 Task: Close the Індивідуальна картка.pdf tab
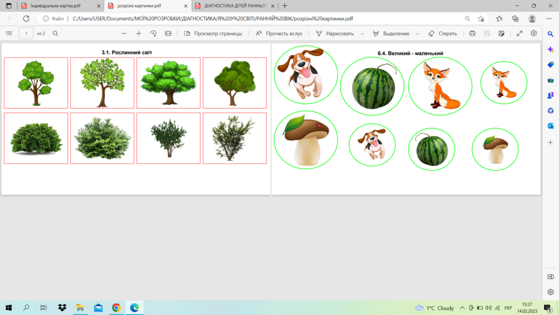click(99, 6)
